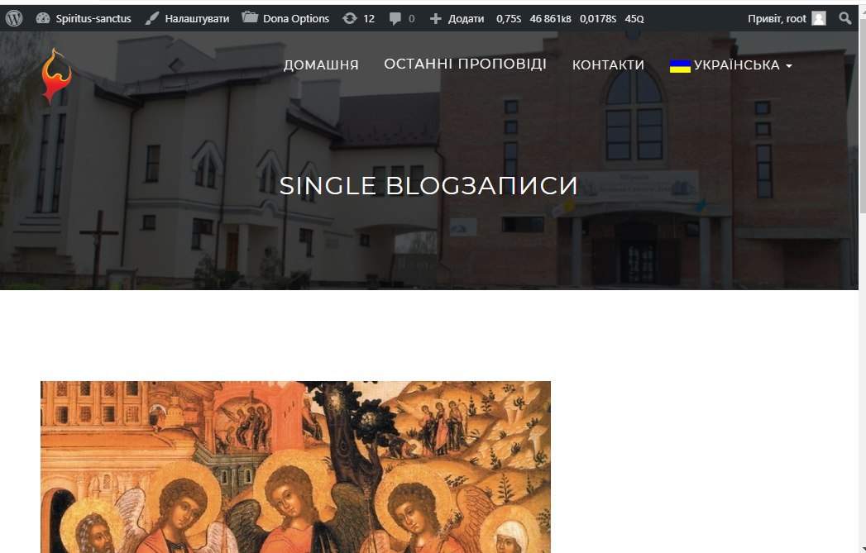Click the Spiritus-sanctus dashboard icon
Screen dimensions: 866x553
pyautogui.click(x=42, y=18)
